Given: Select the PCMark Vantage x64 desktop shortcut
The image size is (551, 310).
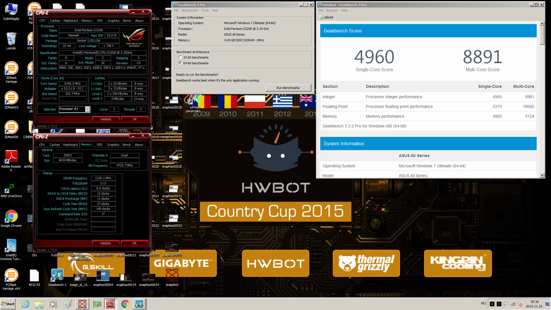Looking at the screenshot, I should coord(11,279).
